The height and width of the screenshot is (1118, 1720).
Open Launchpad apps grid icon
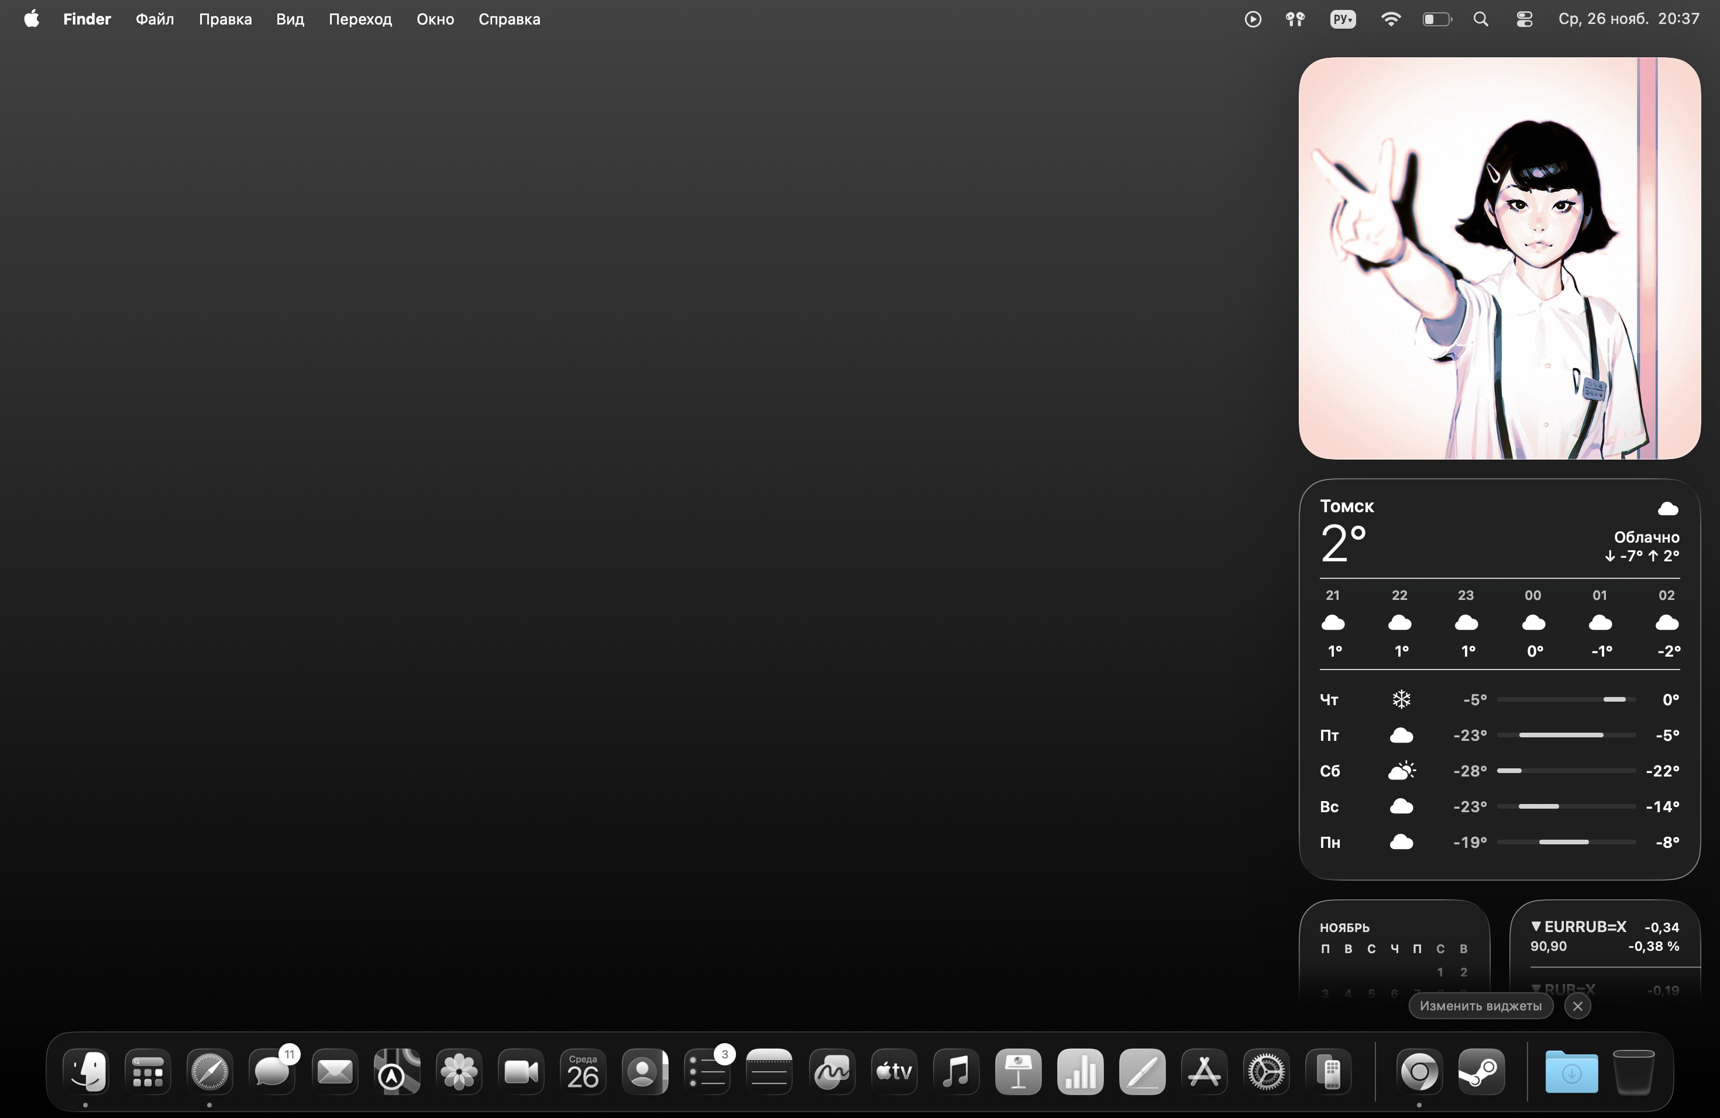point(147,1071)
